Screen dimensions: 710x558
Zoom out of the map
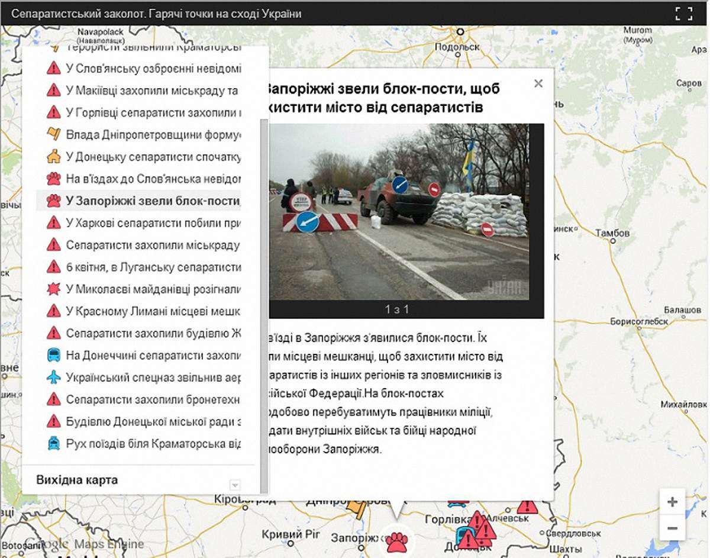pos(672,527)
